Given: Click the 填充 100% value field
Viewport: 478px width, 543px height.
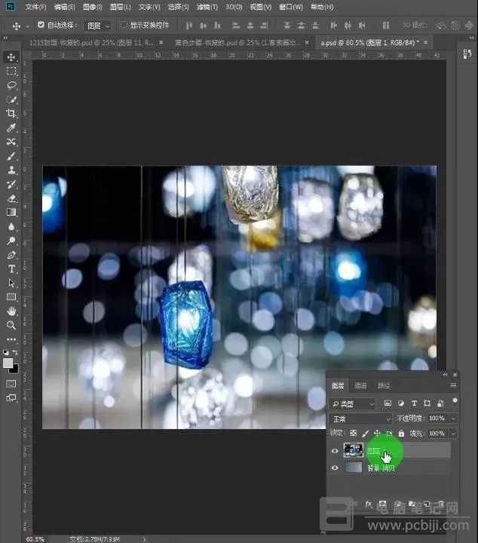Looking at the screenshot, I should pos(438,433).
